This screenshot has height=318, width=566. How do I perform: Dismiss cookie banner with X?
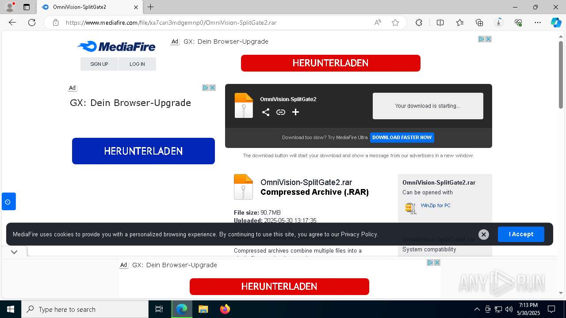(484, 235)
